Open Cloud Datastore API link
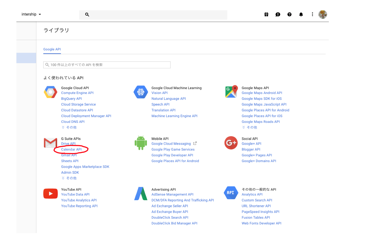 click(x=77, y=110)
